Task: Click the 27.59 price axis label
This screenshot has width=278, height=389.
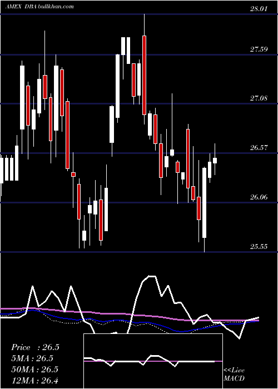Action: 259,49
